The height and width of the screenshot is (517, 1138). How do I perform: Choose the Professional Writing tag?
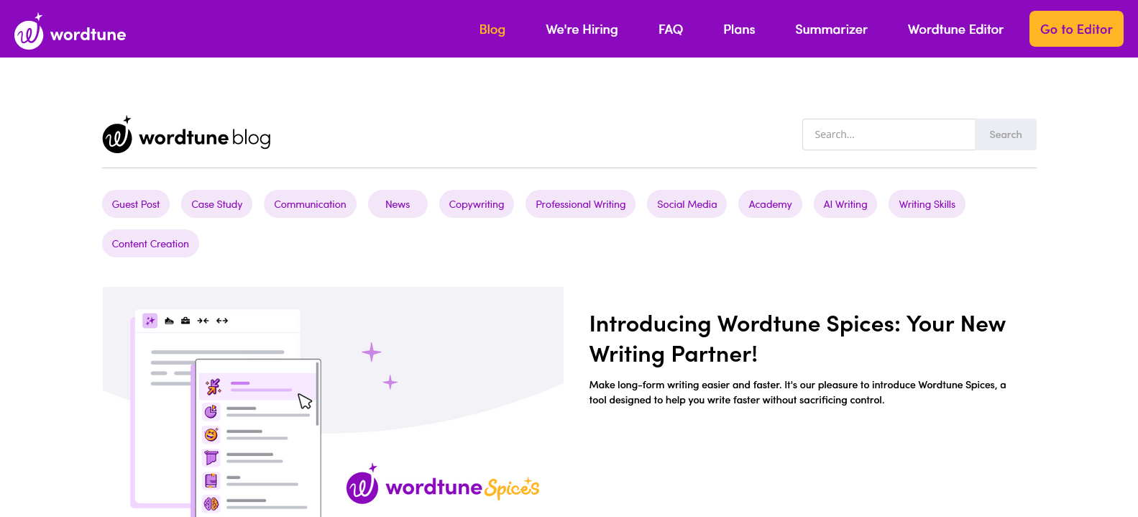click(581, 204)
